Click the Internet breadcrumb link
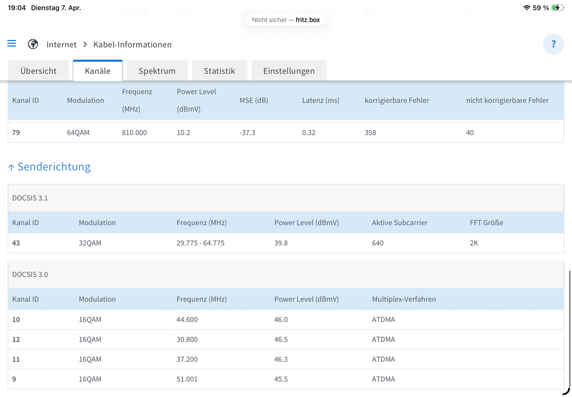 click(62, 45)
